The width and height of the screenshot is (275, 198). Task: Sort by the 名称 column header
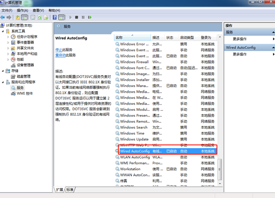pos(132,37)
